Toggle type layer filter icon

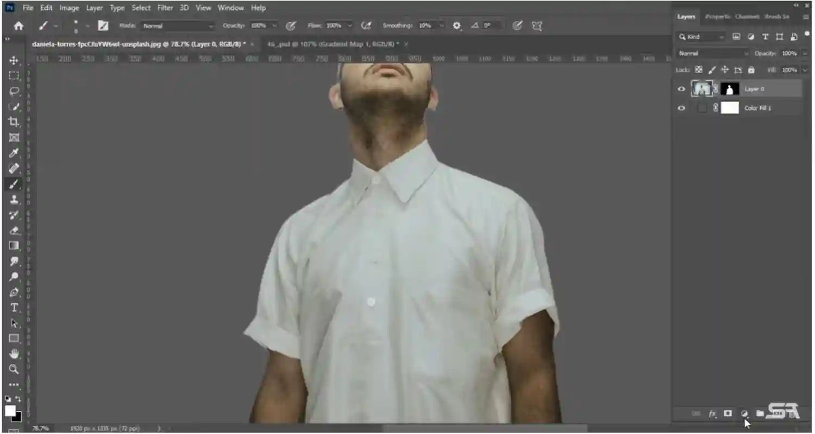pos(765,37)
